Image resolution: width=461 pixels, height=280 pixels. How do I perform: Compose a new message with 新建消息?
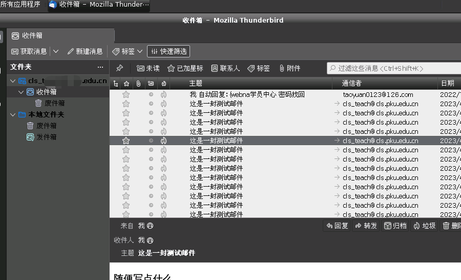click(85, 51)
